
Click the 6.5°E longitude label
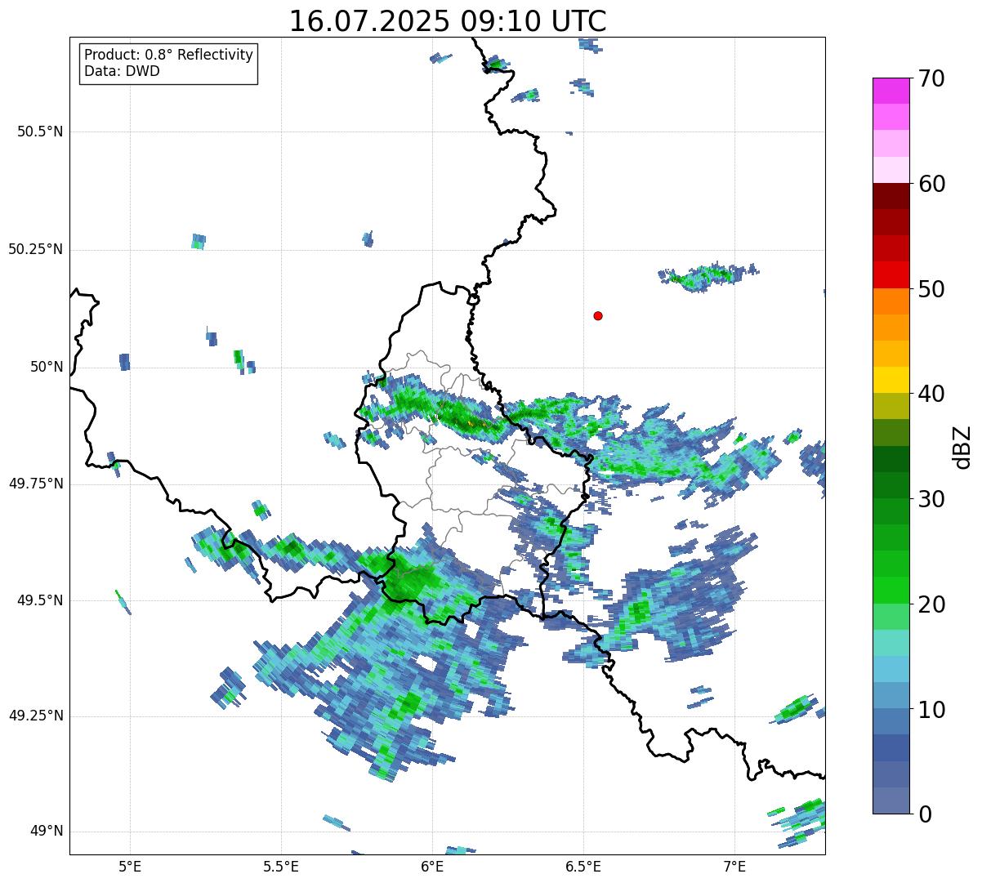583,867
